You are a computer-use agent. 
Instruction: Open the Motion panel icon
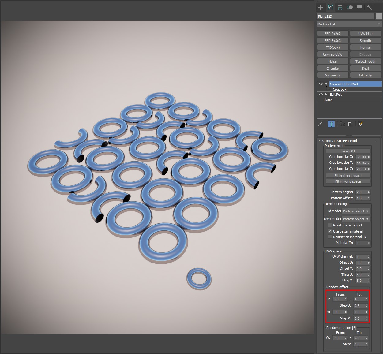click(350, 7)
